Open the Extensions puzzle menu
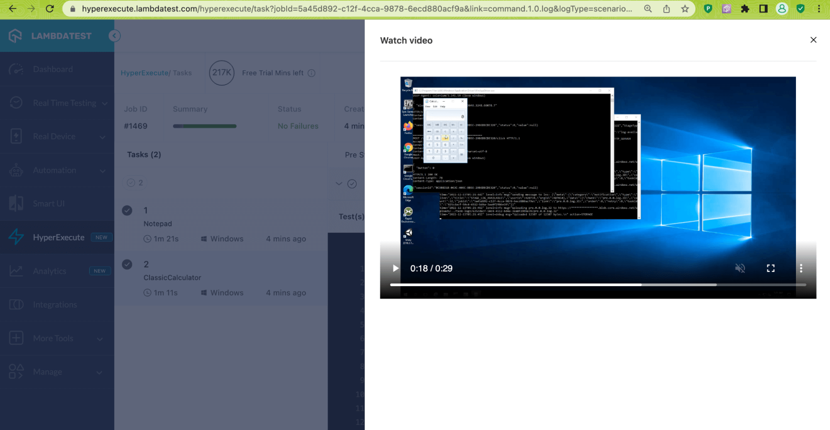Screen dimensions: 830x430 (x=745, y=9)
